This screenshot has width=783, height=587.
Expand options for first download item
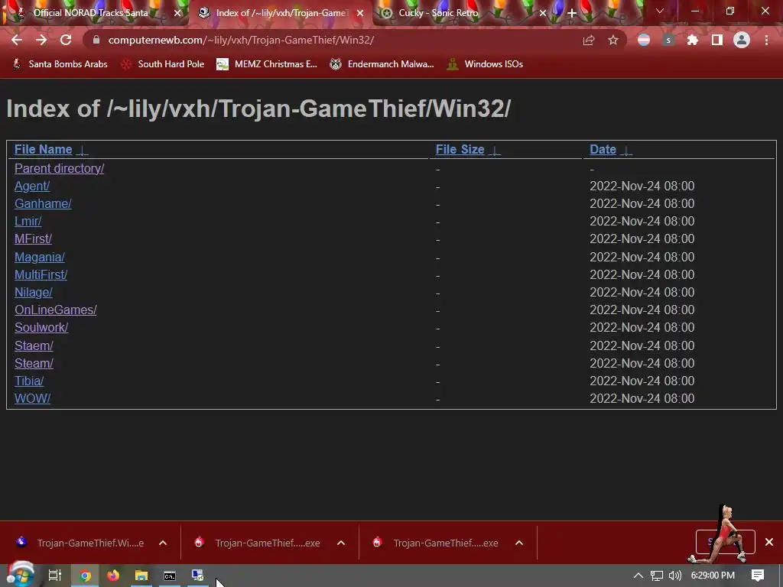pyautogui.click(x=163, y=543)
